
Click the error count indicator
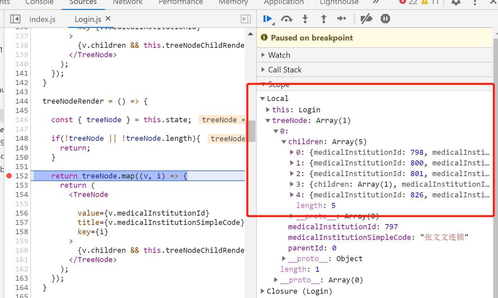[x=408, y=2]
